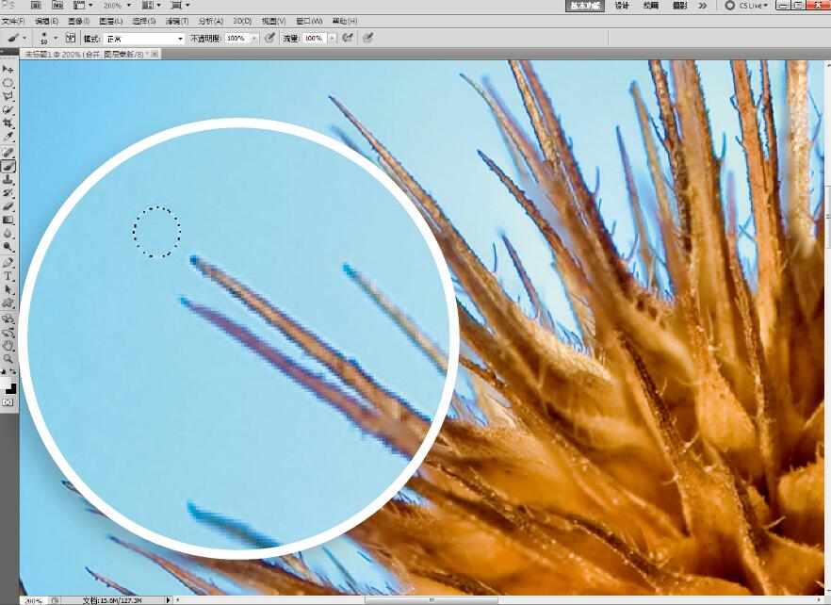Open the 视图(V) menu

pos(273,22)
